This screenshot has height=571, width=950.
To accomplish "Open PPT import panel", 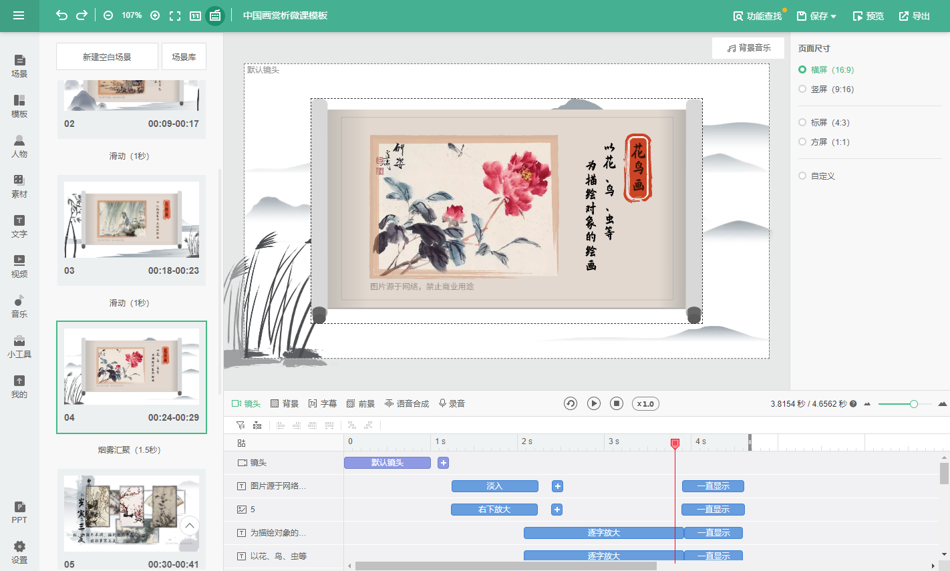I will pyautogui.click(x=19, y=512).
